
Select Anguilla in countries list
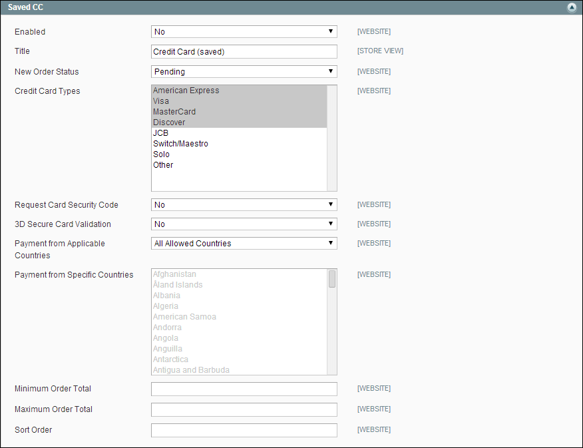[x=240, y=349]
